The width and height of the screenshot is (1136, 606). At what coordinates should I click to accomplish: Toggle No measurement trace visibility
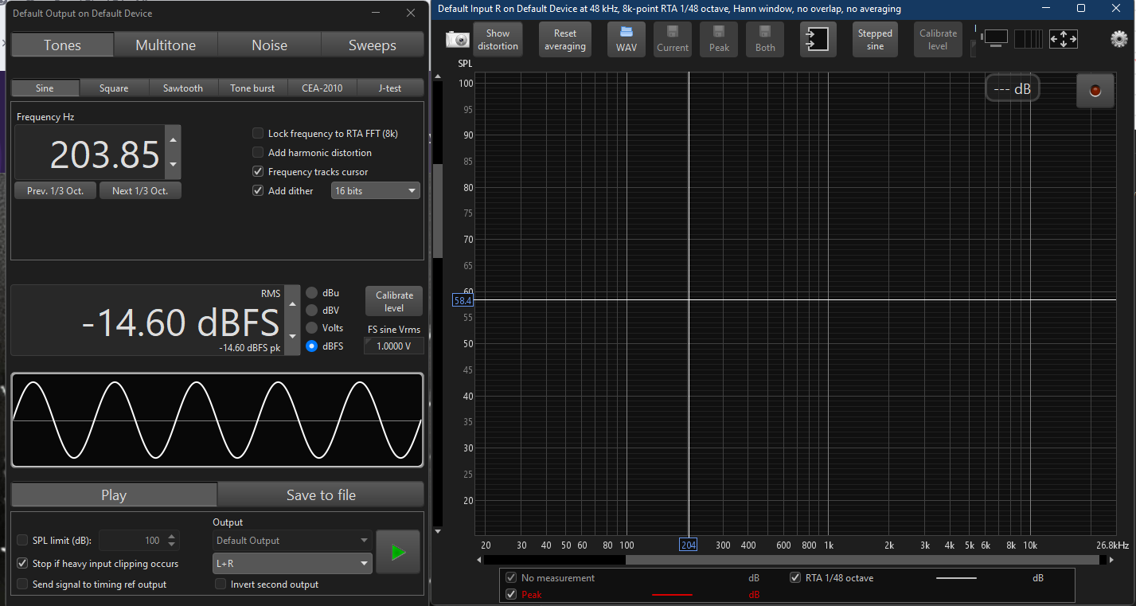[x=510, y=578]
